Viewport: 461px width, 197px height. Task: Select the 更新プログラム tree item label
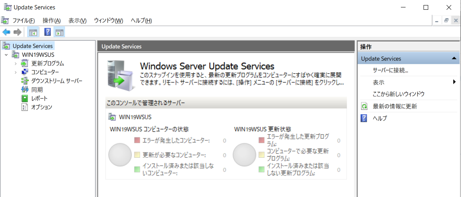48,63
